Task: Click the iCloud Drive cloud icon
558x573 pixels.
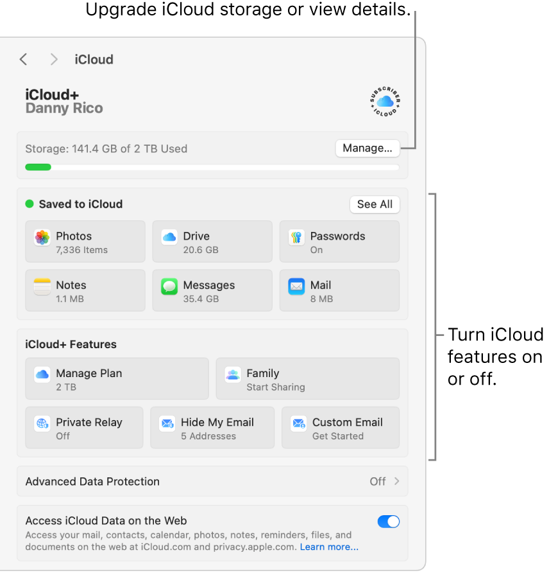Action: click(x=169, y=237)
